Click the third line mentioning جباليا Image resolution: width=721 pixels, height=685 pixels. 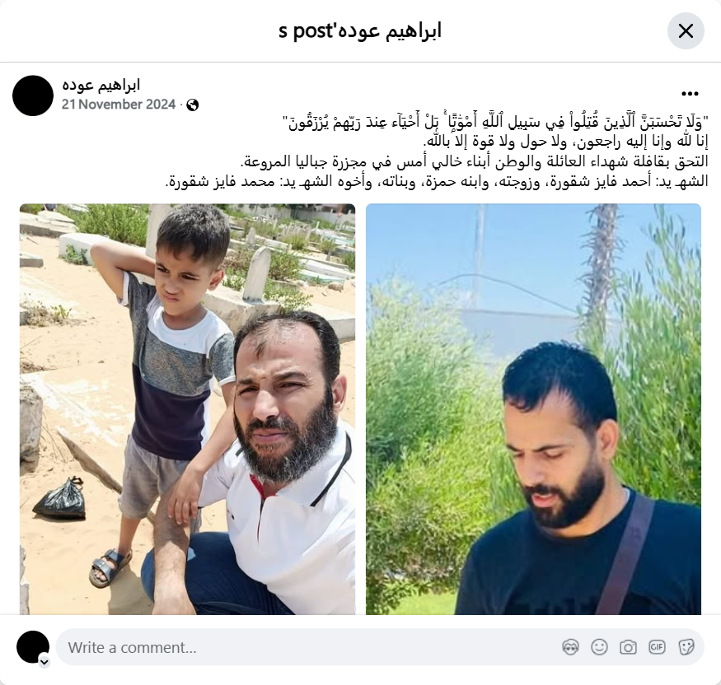click(474, 161)
